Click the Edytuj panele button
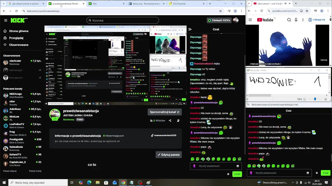332x186 pixels. click(x=169, y=155)
